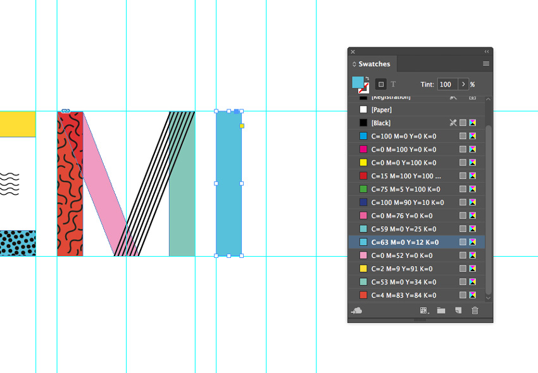This screenshot has height=373, width=538.
Task: Select swatch C=0 M=0 Y=100 K=0
Action: click(x=416, y=162)
